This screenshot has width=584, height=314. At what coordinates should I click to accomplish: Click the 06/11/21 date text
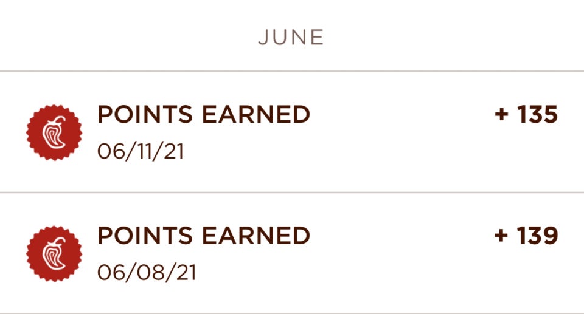pos(141,152)
